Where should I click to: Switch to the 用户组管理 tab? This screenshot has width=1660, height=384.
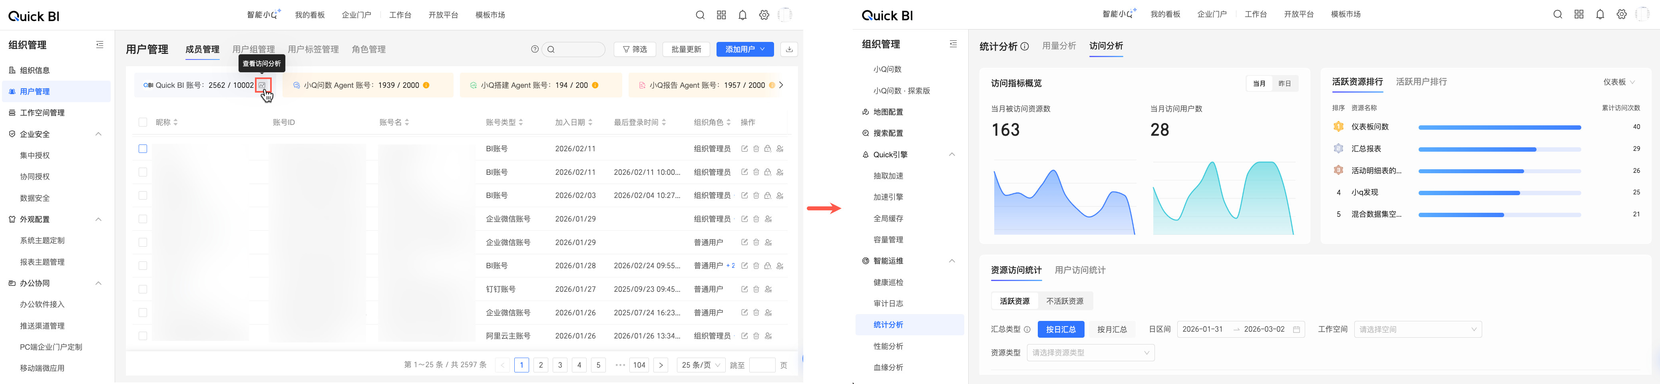point(253,49)
